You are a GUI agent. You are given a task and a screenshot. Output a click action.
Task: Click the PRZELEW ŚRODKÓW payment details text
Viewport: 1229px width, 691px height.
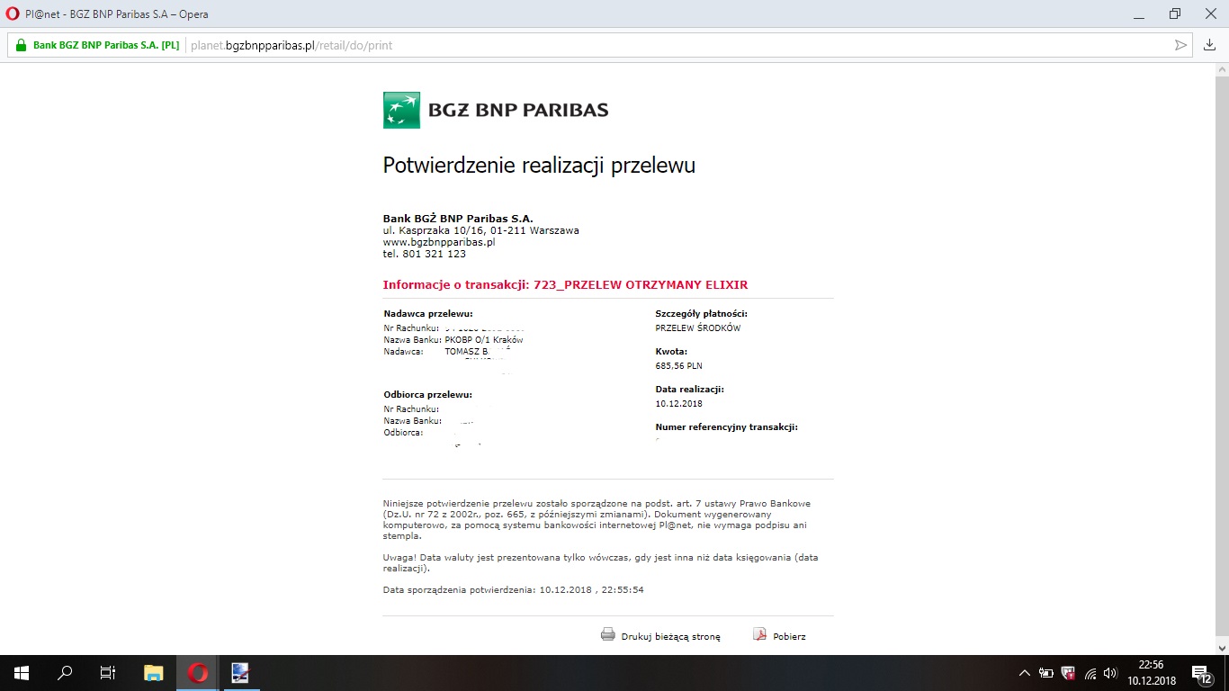(698, 328)
